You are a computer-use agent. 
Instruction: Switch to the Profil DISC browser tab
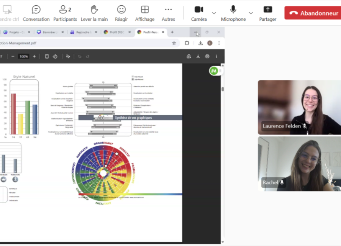pos(116,32)
